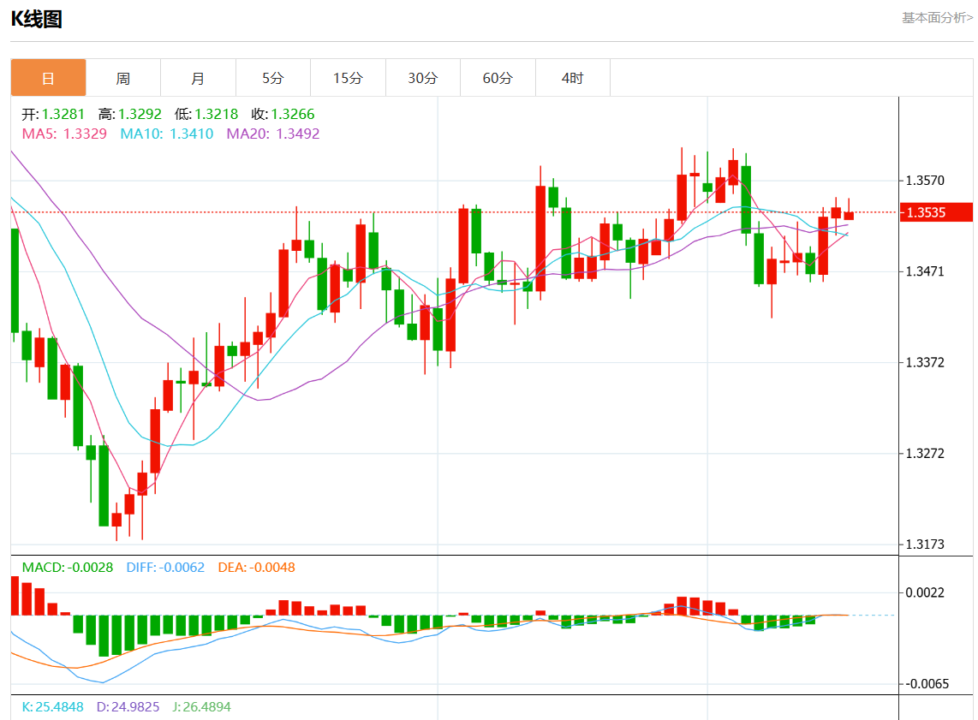Click the K线图 heading
This screenshot has height=720, width=978.
pyautogui.click(x=36, y=20)
